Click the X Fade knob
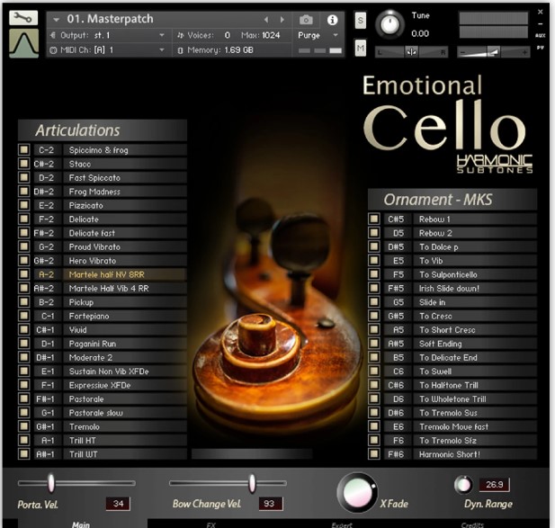555x528 pixels. click(356, 492)
